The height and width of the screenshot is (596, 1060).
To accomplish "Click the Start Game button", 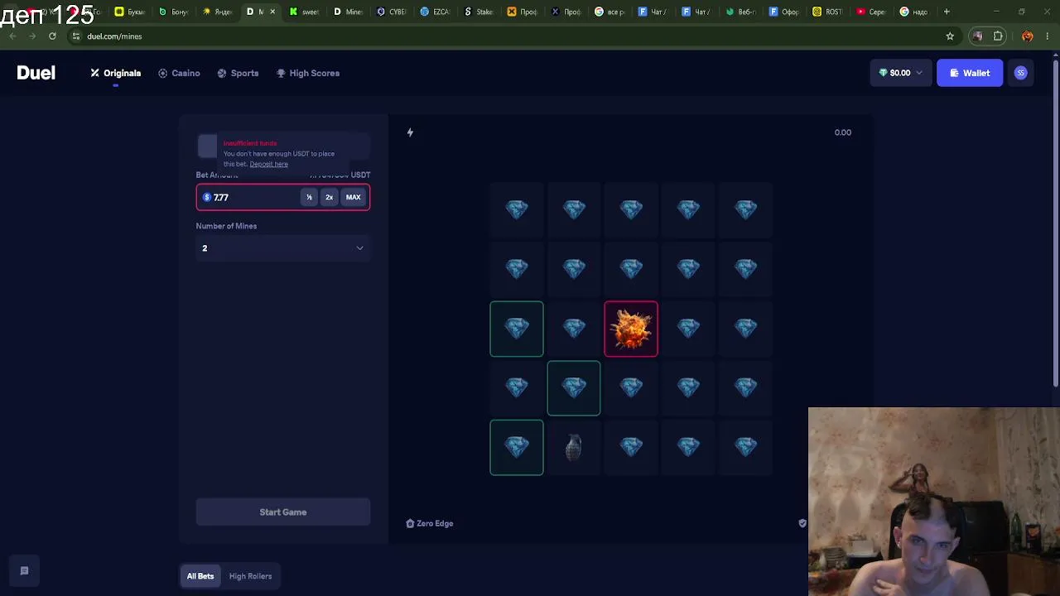I will (282, 512).
